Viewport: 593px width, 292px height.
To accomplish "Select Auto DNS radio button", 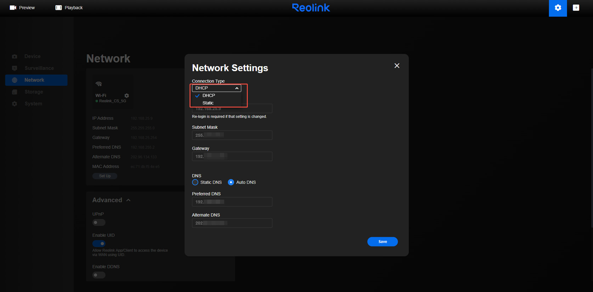I will point(231,182).
